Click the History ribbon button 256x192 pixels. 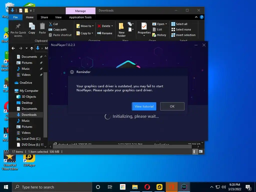159,35
